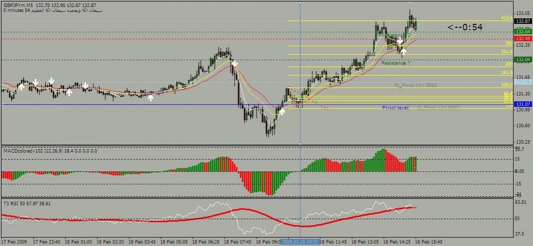Click the red 132.49 price tag

point(523,39)
